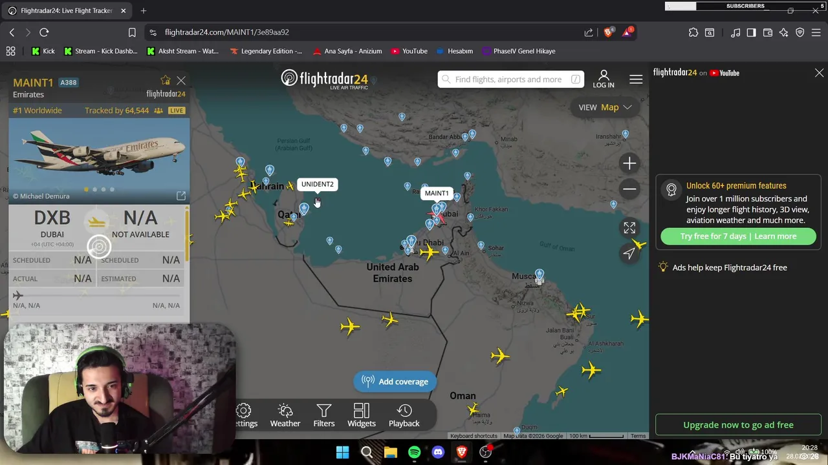
Task: Toggle the browser sidebar panel icon
Action: pos(752,32)
